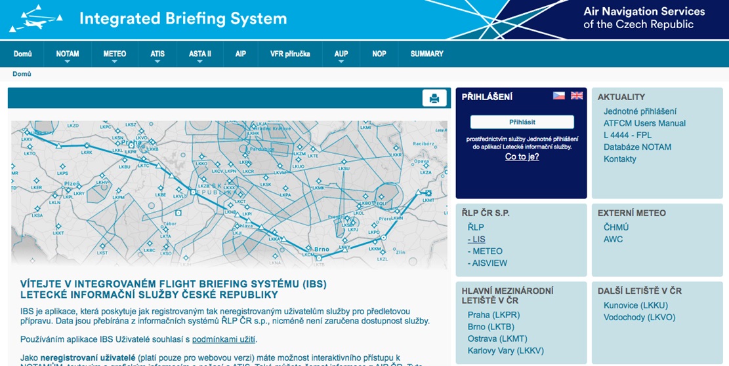Click the EXTERNÍ METEO panel heading

pyautogui.click(x=632, y=213)
